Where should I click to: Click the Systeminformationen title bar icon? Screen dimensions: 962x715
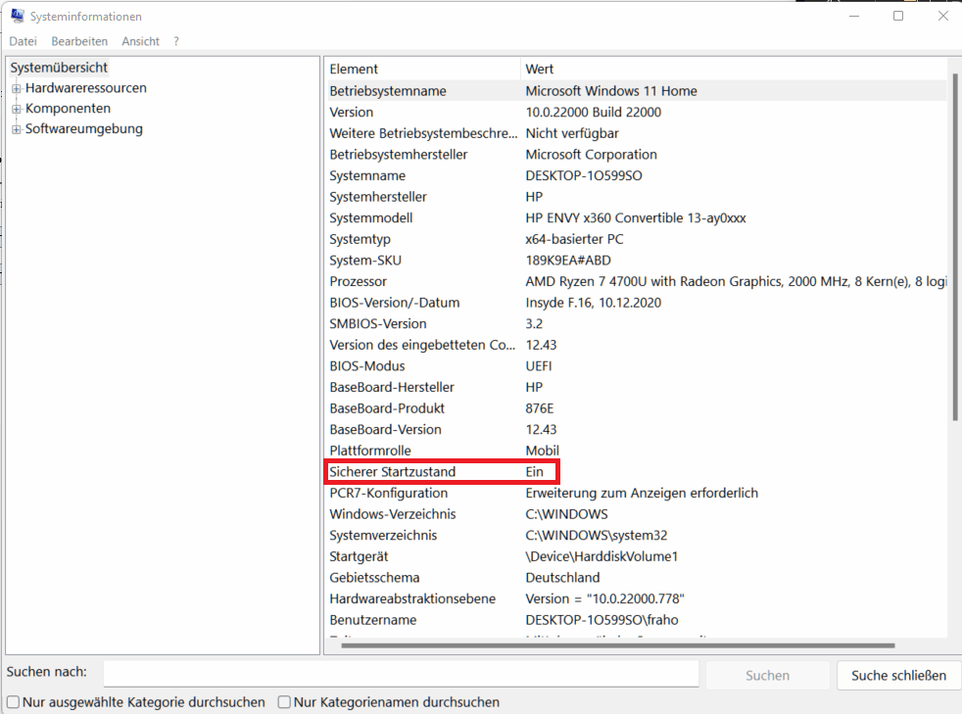(17, 16)
